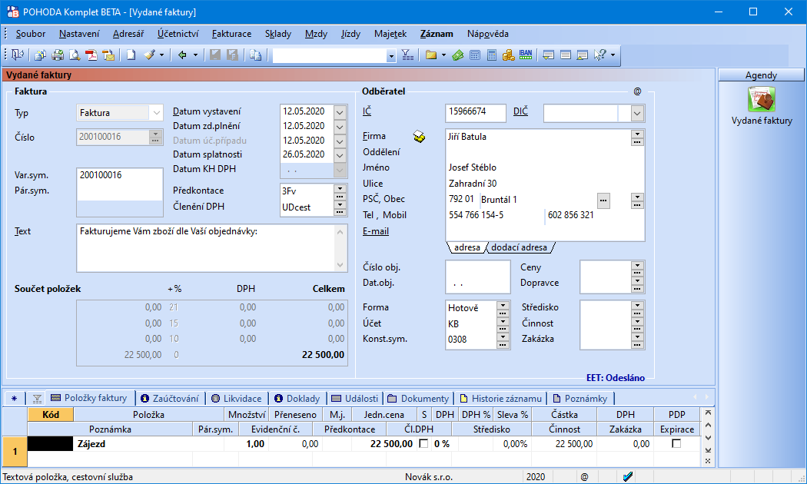The width and height of the screenshot is (807, 484).
Task: Expand the Typ Faktura dropdown
Action: [157, 113]
